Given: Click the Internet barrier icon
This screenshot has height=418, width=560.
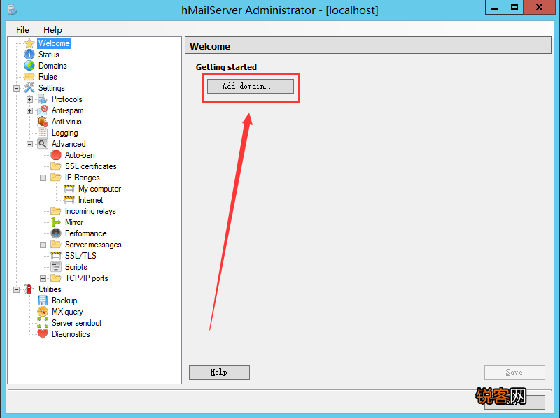Looking at the screenshot, I should coord(69,200).
